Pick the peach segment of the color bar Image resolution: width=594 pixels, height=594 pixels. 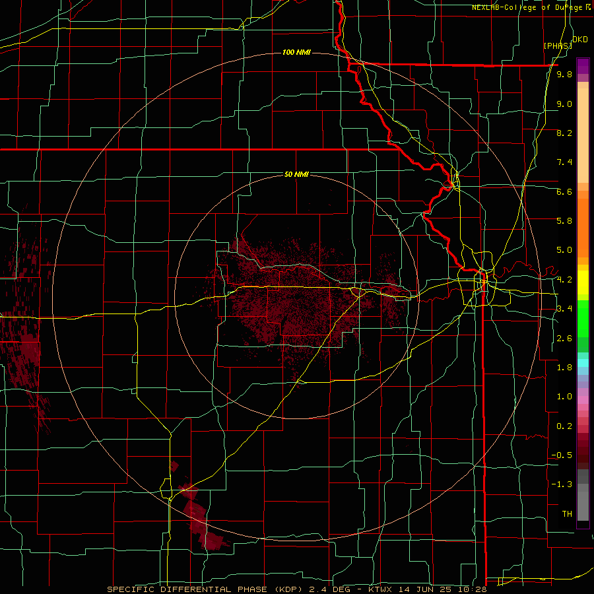click(583, 133)
